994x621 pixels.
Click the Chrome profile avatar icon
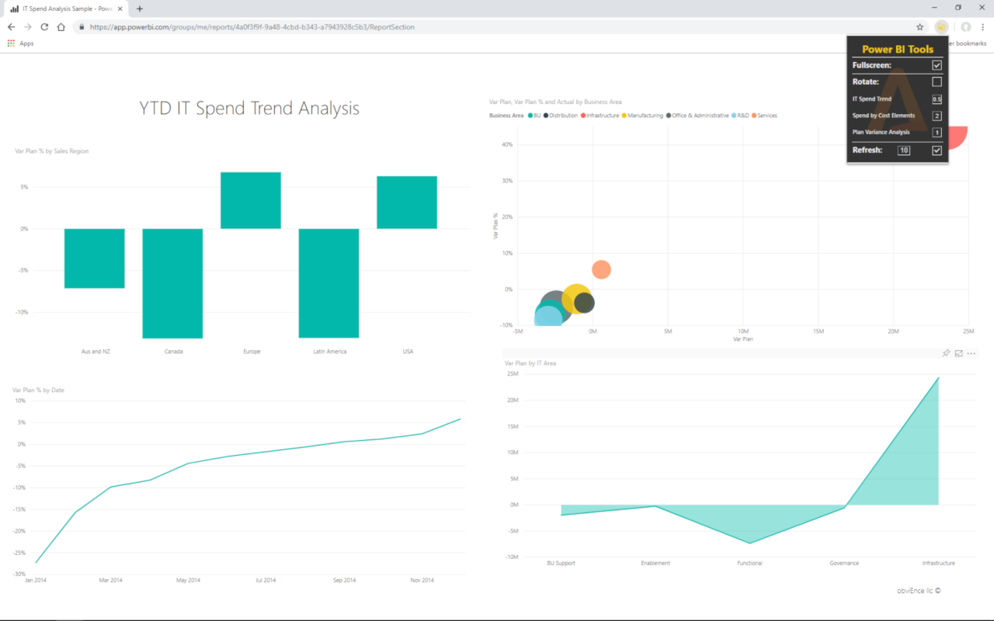[965, 26]
